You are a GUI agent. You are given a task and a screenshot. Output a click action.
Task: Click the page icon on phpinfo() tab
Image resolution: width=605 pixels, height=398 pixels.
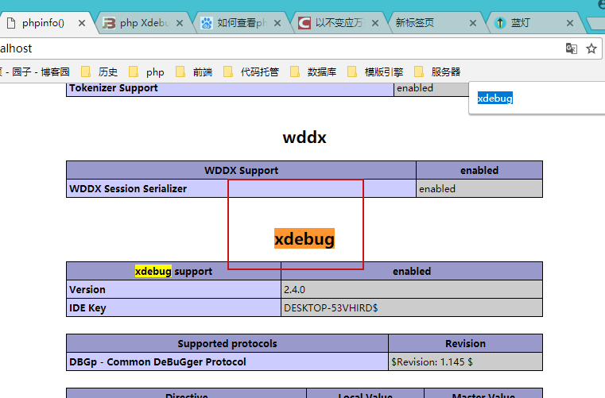point(11,23)
